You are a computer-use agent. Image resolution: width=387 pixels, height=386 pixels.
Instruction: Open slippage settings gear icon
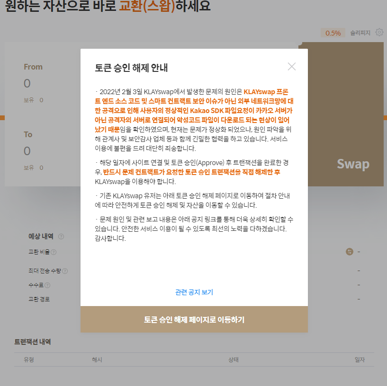point(379,32)
